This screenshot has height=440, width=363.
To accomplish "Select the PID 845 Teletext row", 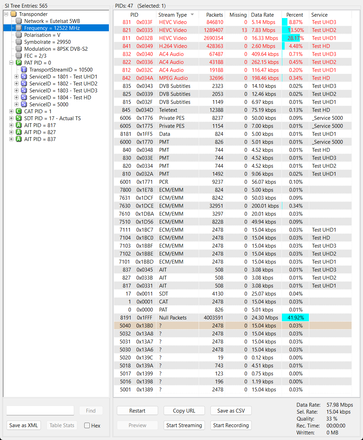I will click(x=233, y=110).
